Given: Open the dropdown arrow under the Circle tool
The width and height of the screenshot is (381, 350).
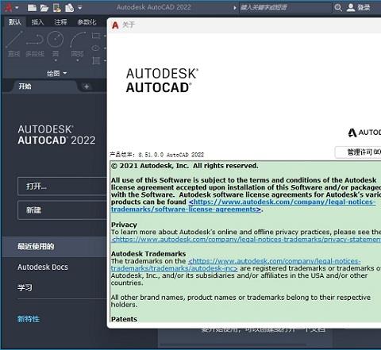Looking at the screenshot, I should (x=56, y=60).
